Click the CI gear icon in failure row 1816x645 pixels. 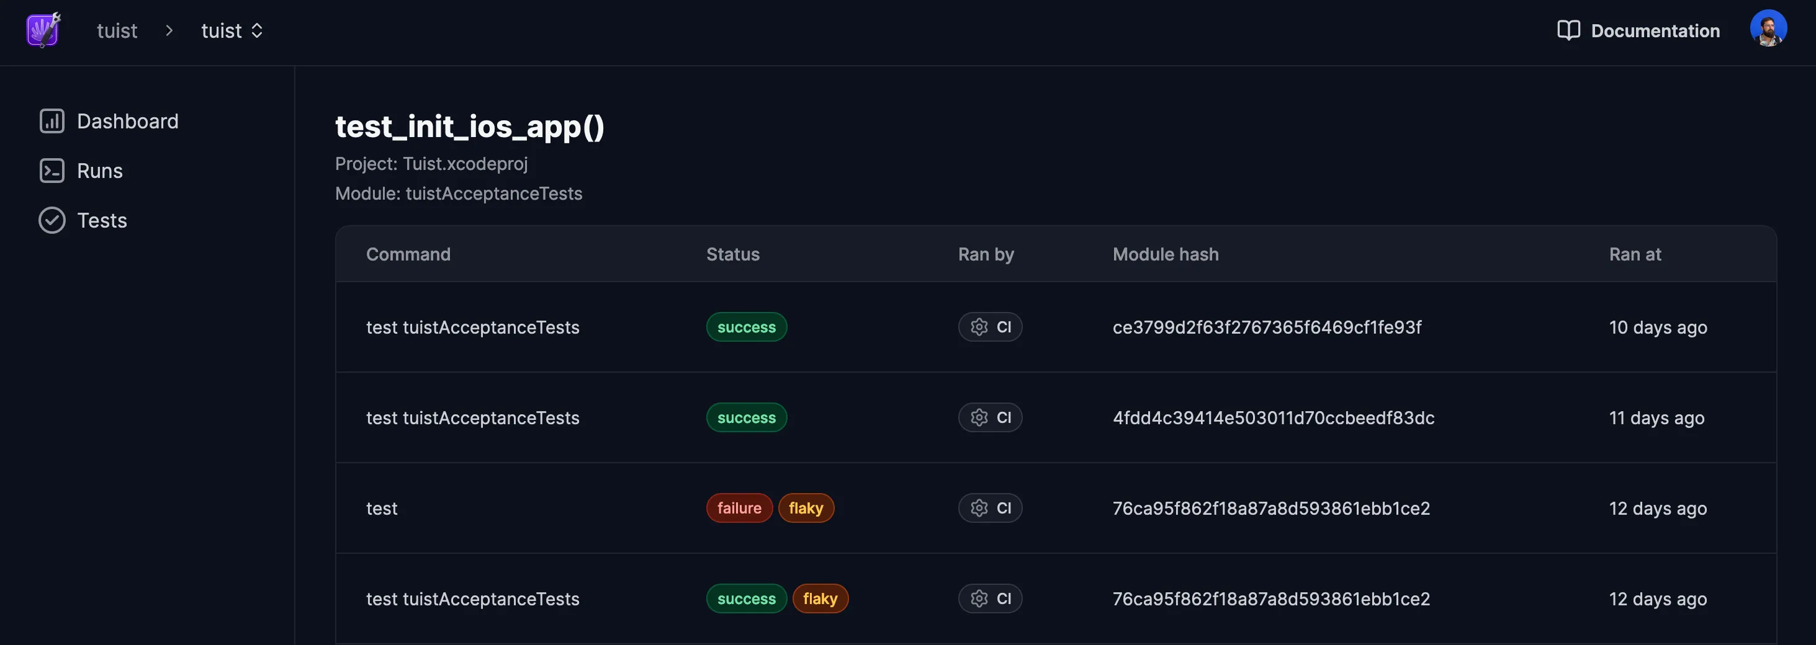[979, 508]
